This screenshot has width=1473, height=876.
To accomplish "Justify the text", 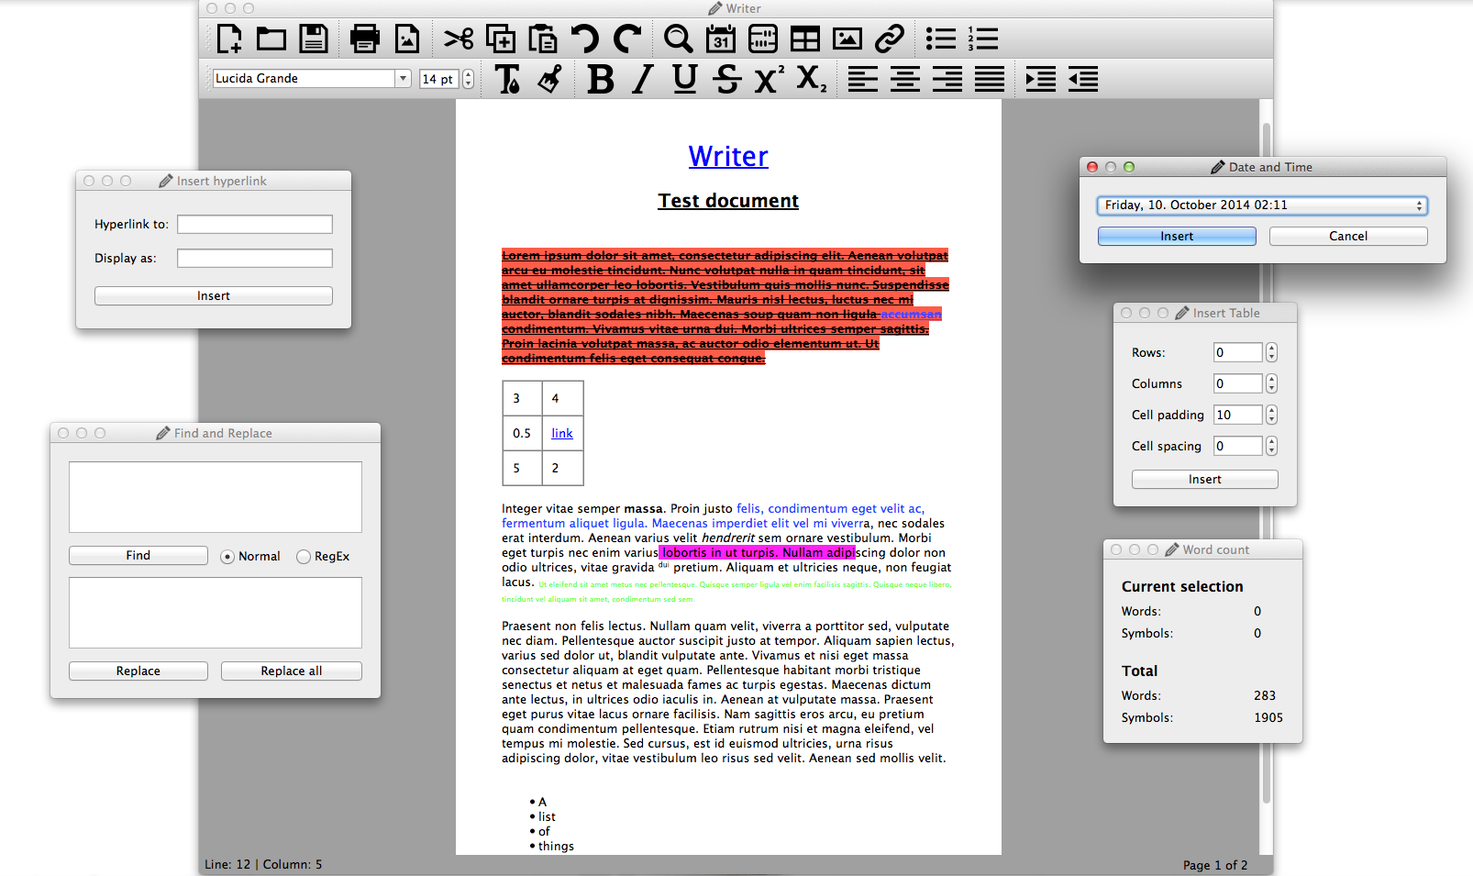I will [x=990, y=79].
